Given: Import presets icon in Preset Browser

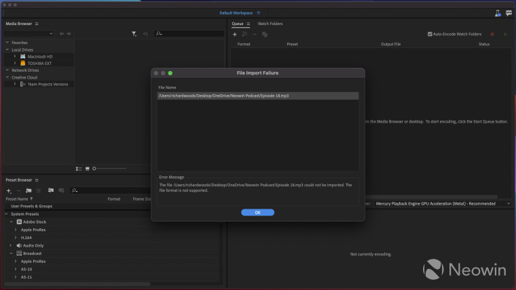Looking at the screenshot, I should tap(51, 190).
